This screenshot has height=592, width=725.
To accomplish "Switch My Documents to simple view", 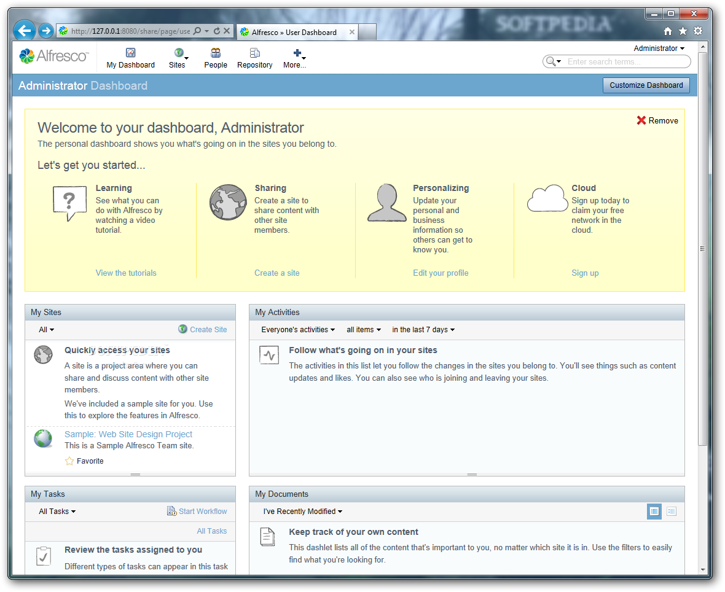I will tap(672, 511).
